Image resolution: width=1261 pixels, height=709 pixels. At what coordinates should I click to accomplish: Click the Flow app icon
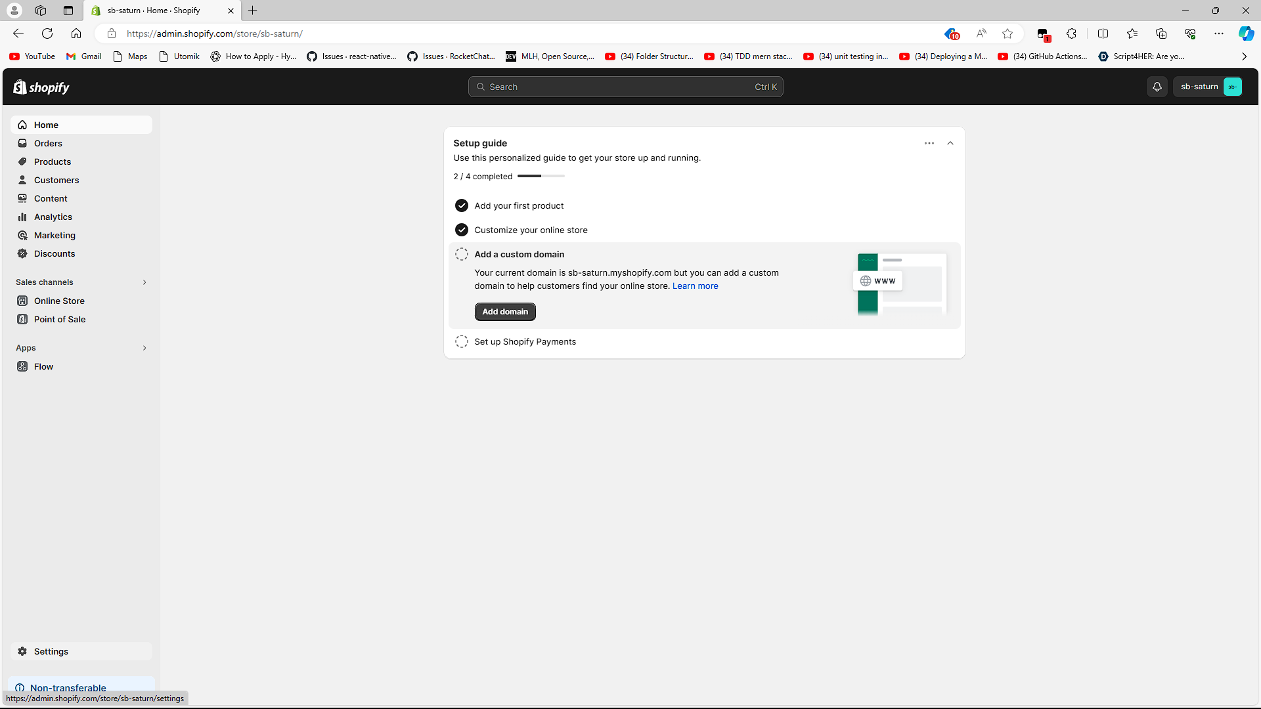[22, 366]
